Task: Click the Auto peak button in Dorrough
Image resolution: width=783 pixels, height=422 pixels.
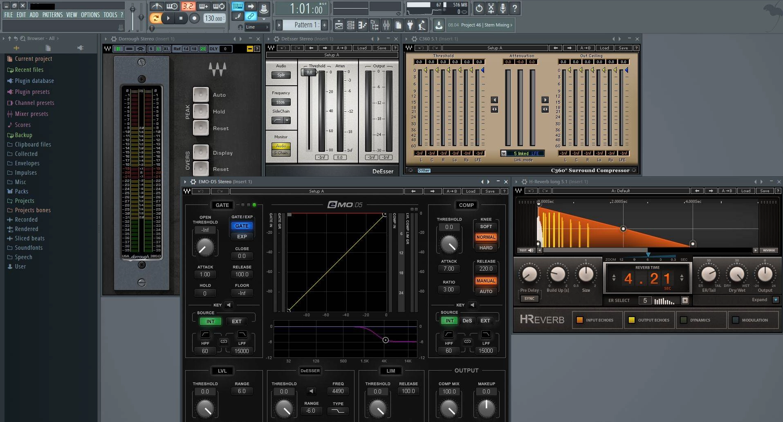Action: click(201, 94)
